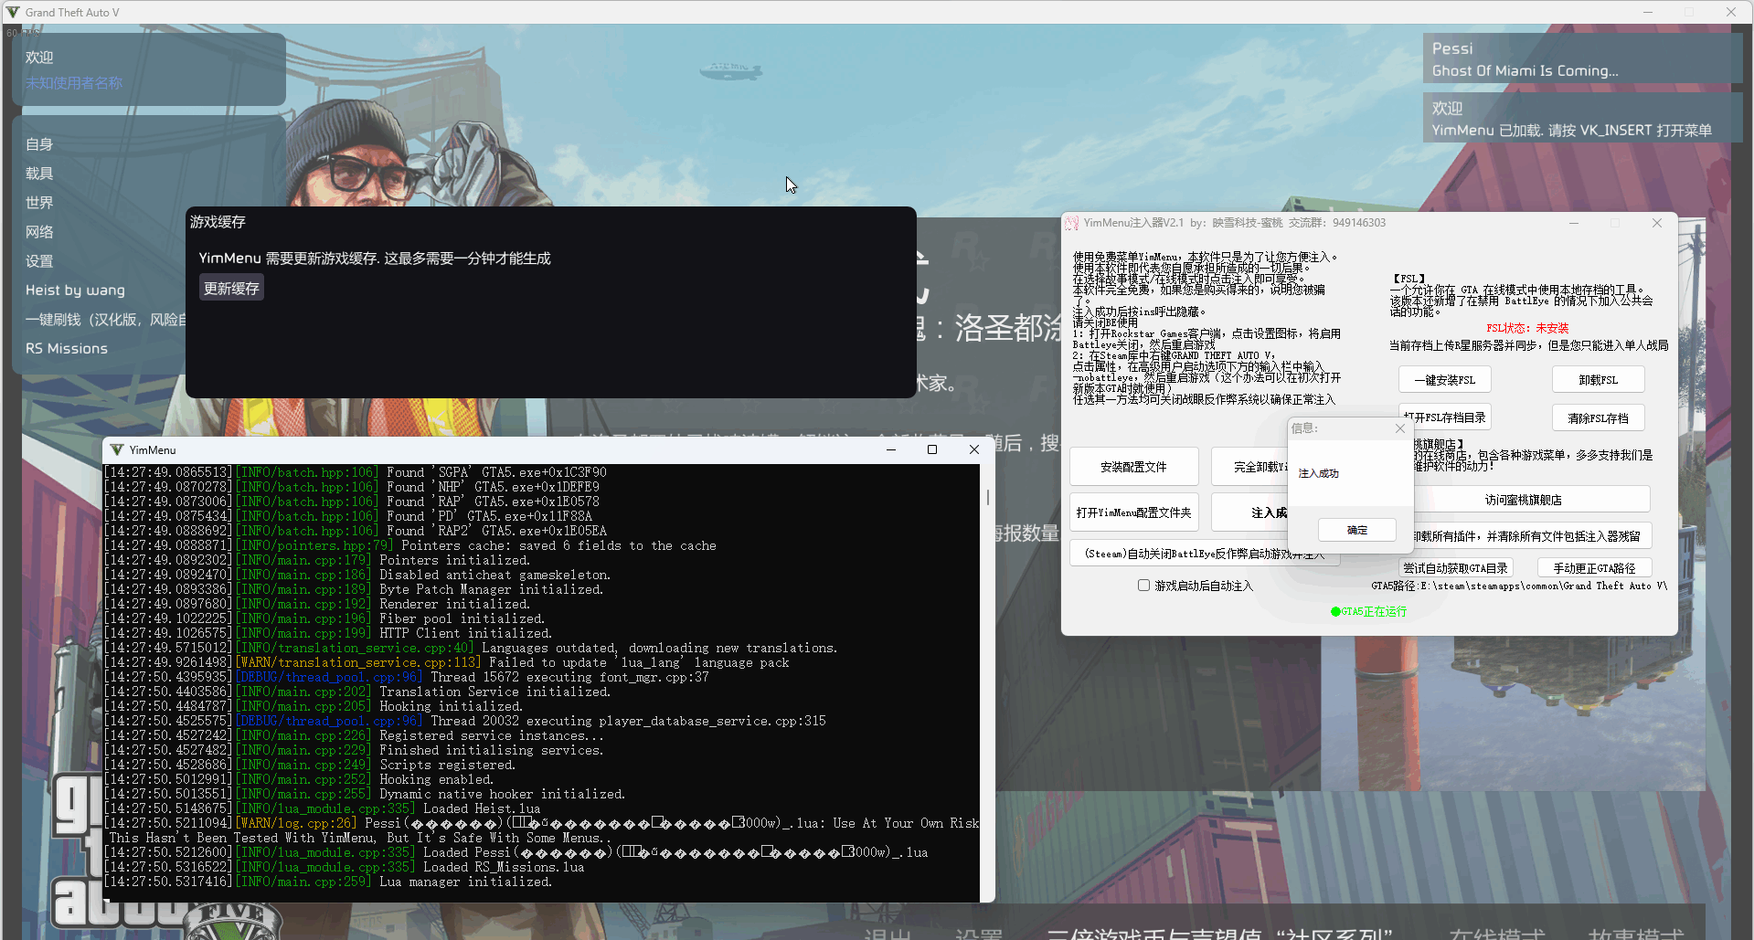Click the YimMenu console window title icon

117,449
